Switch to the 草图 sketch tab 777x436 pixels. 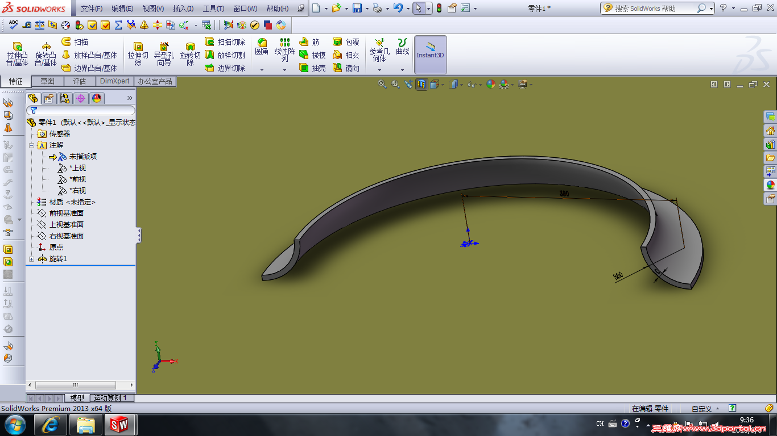click(x=48, y=81)
